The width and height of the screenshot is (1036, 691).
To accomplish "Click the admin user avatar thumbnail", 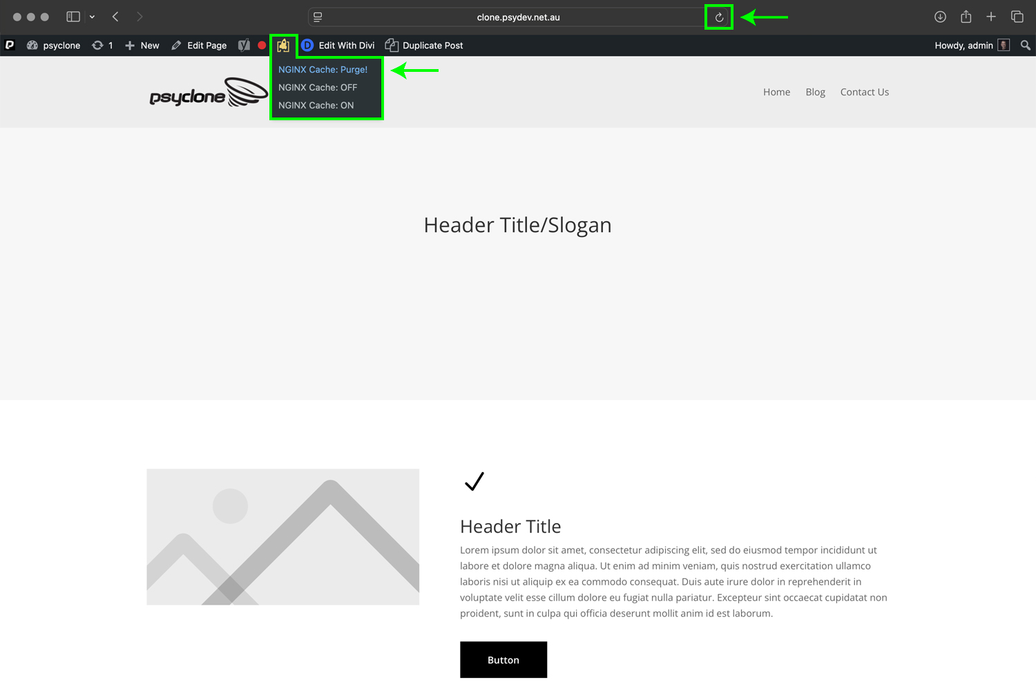I will (x=1002, y=45).
